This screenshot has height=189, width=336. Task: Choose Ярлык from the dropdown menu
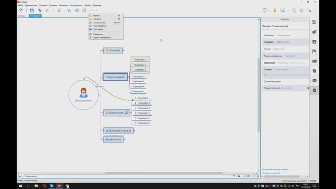point(106,16)
